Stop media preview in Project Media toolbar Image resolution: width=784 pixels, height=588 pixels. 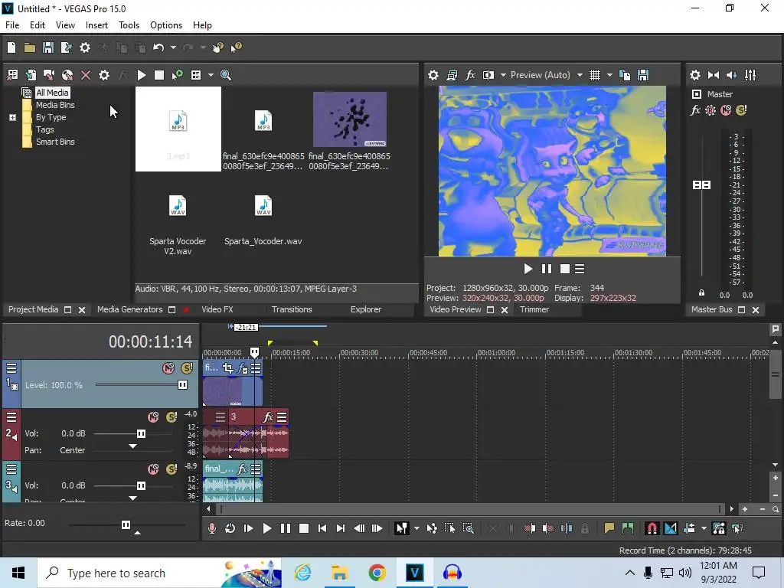[x=159, y=75]
